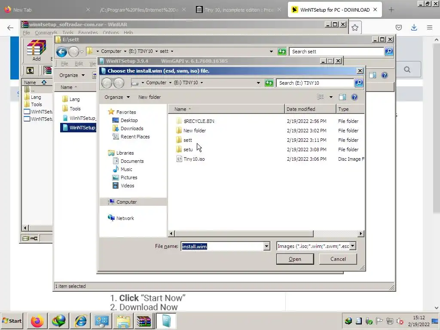Click the Computer breadcrumb in dialog address bar
This screenshot has height=330, width=440.
(156, 82)
